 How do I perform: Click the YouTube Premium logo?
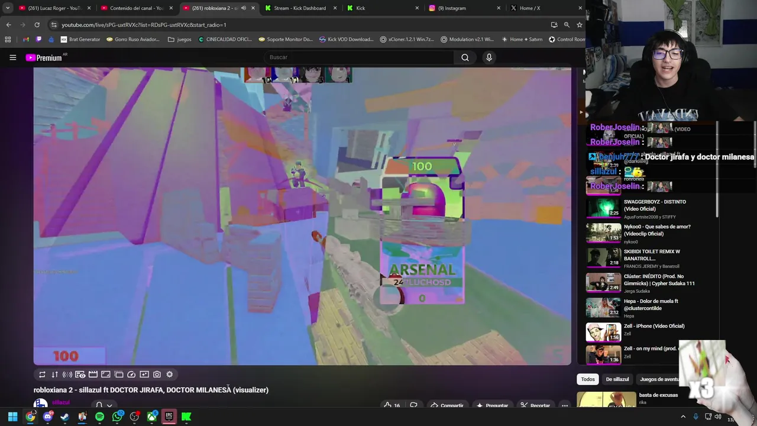tap(44, 57)
